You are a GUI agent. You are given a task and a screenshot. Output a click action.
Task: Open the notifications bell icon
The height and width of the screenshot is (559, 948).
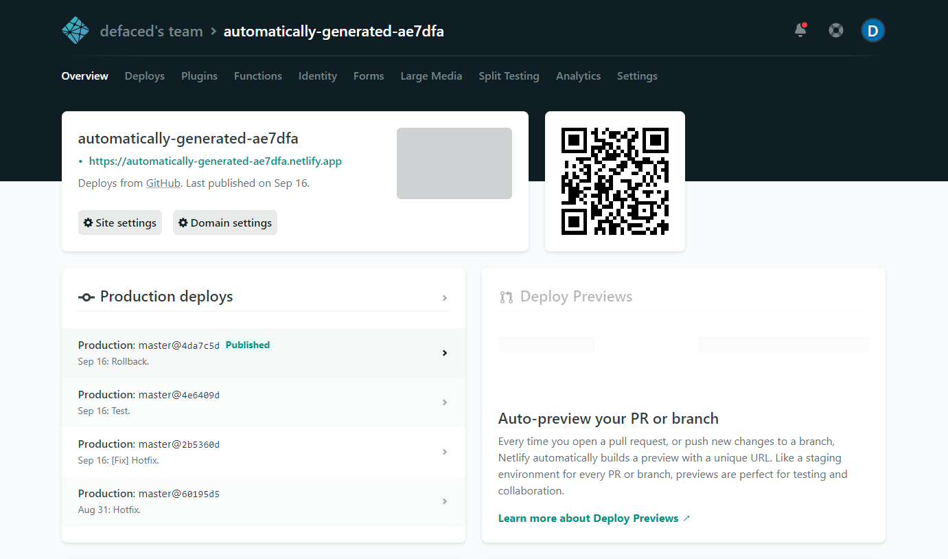(x=800, y=30)
